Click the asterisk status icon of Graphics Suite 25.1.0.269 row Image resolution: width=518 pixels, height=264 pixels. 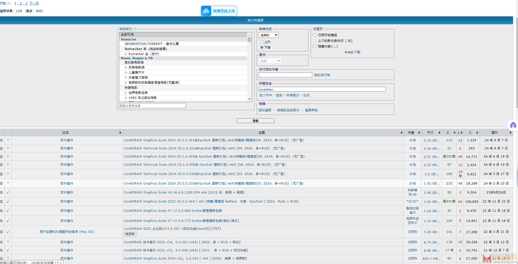8,156
